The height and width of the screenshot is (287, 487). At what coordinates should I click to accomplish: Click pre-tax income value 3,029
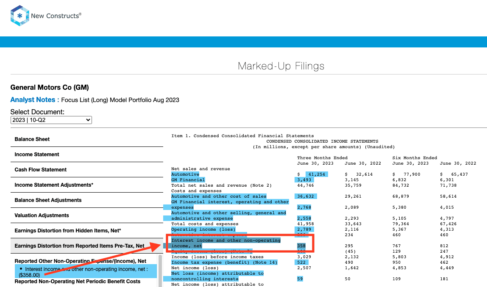304,257
